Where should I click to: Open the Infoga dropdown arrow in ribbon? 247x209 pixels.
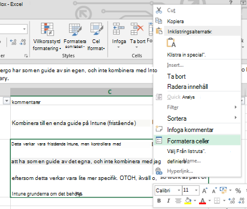click(119, 47)
